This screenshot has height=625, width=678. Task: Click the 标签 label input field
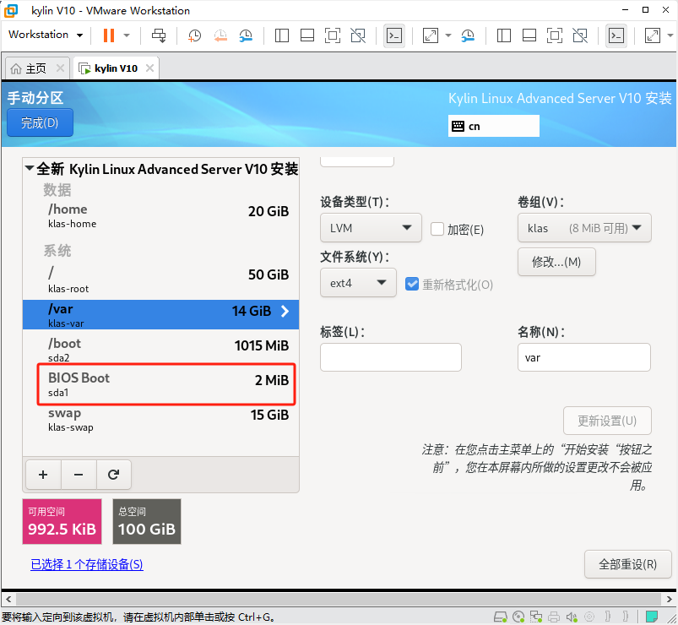click(390, 357)
